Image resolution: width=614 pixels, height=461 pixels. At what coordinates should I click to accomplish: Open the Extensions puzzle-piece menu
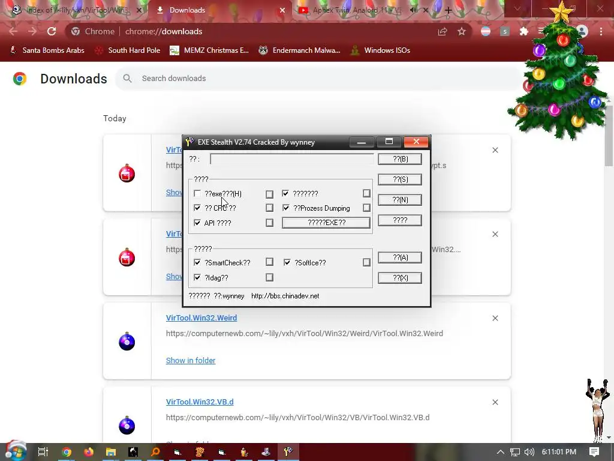pos(524,31)
